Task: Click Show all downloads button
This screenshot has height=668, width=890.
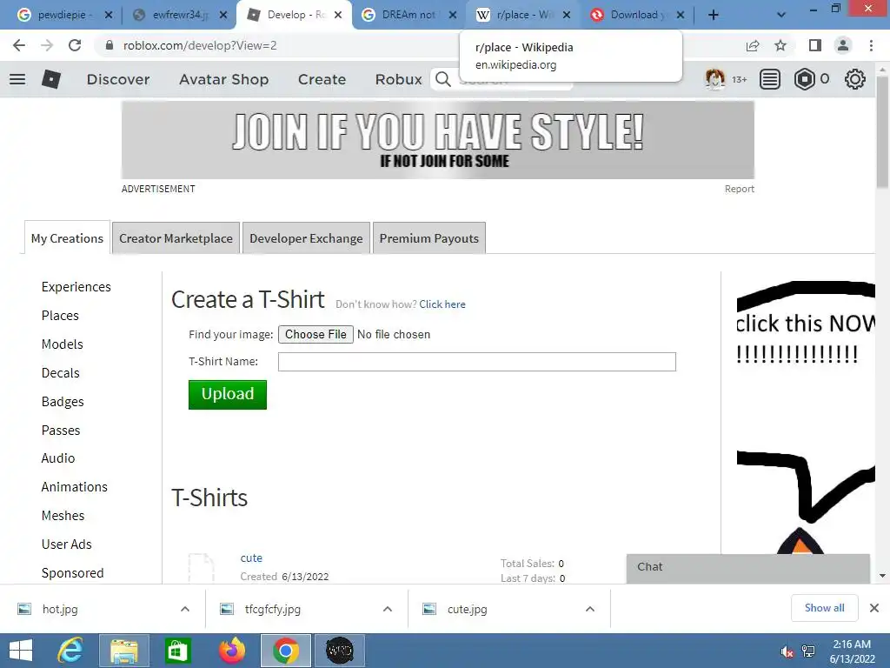Action: [824, 608]
